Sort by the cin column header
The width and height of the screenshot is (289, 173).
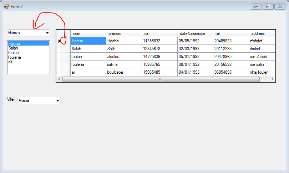(x=159, y=33)
